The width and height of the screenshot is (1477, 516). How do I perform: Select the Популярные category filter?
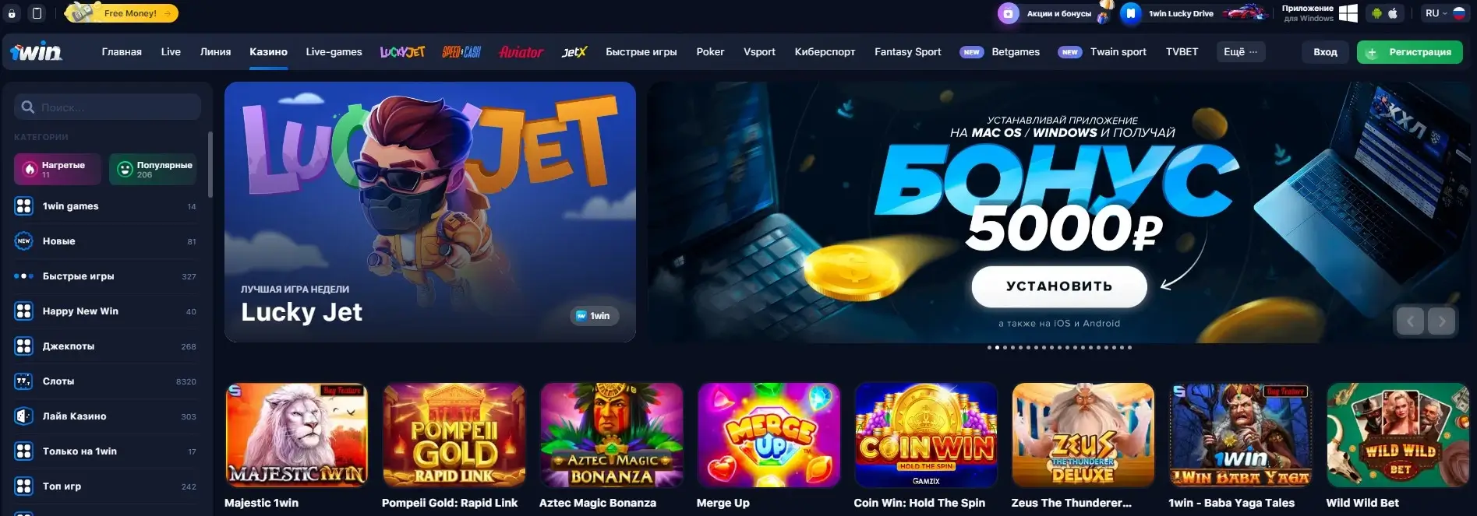pos(153,169)
